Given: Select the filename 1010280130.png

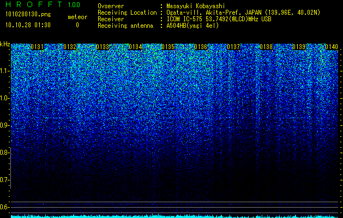Looking at the screenshot, I should [28, 14].
